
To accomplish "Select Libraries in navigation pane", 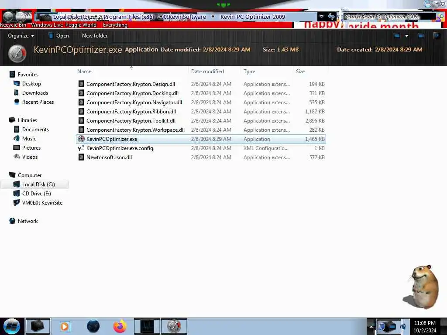I will tap(28, 120).
